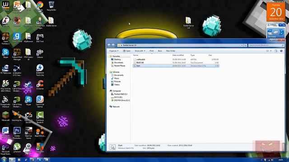289x162 pixels.
Task: Select the craftbukkit file
Action: click(x=176, y=59)
